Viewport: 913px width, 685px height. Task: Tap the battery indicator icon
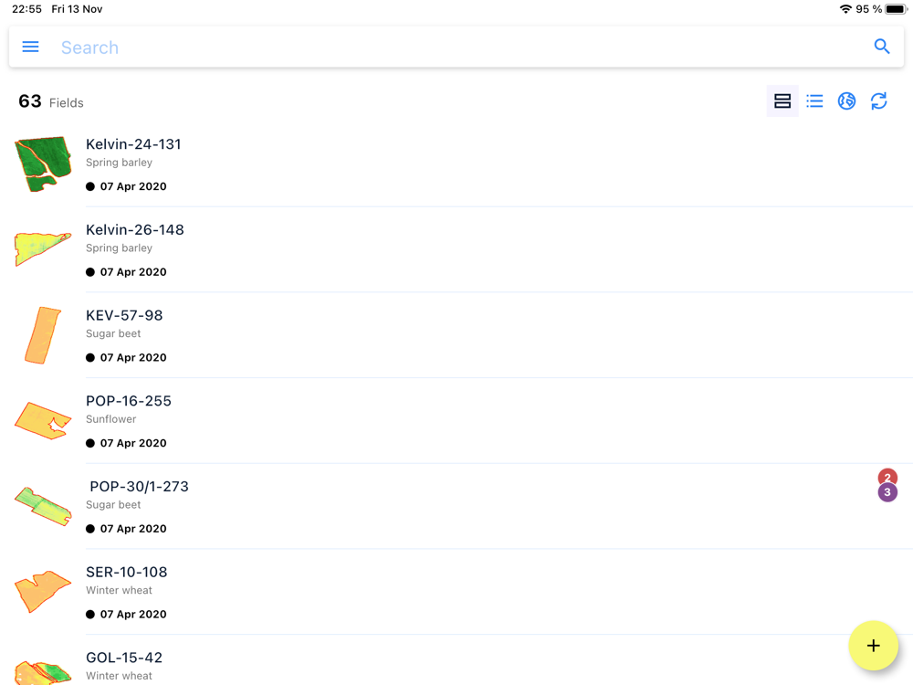tap(896, 9)
